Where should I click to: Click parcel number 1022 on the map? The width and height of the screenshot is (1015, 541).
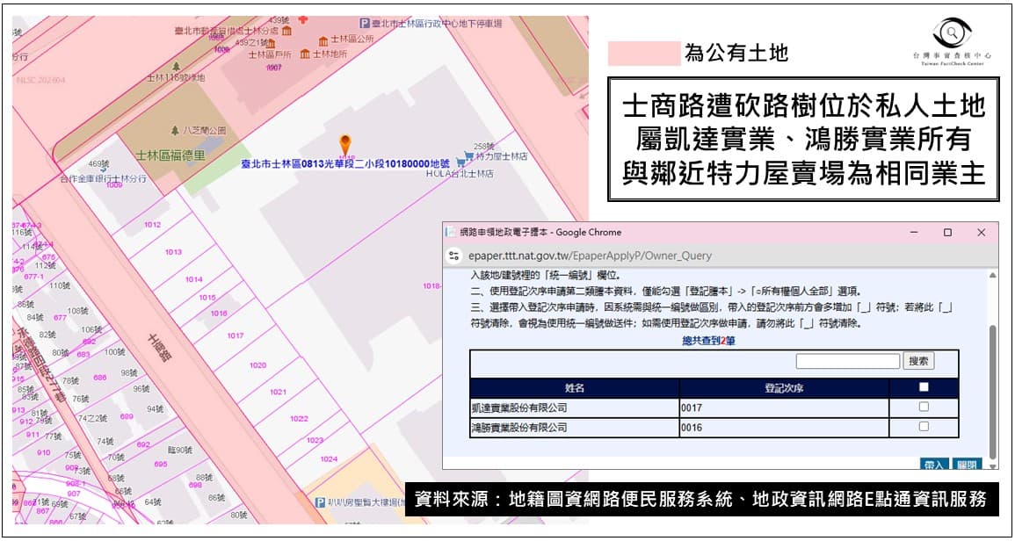[x=299, y=418]
